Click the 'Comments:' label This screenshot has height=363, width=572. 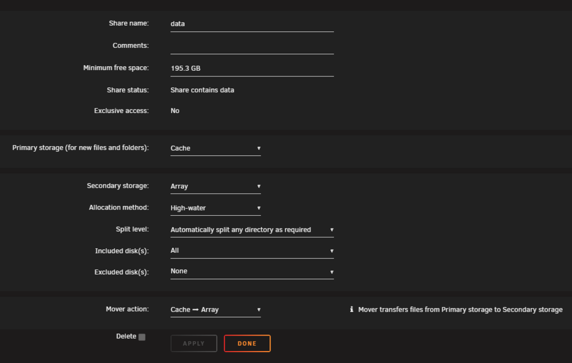click(x=130, y=46)
